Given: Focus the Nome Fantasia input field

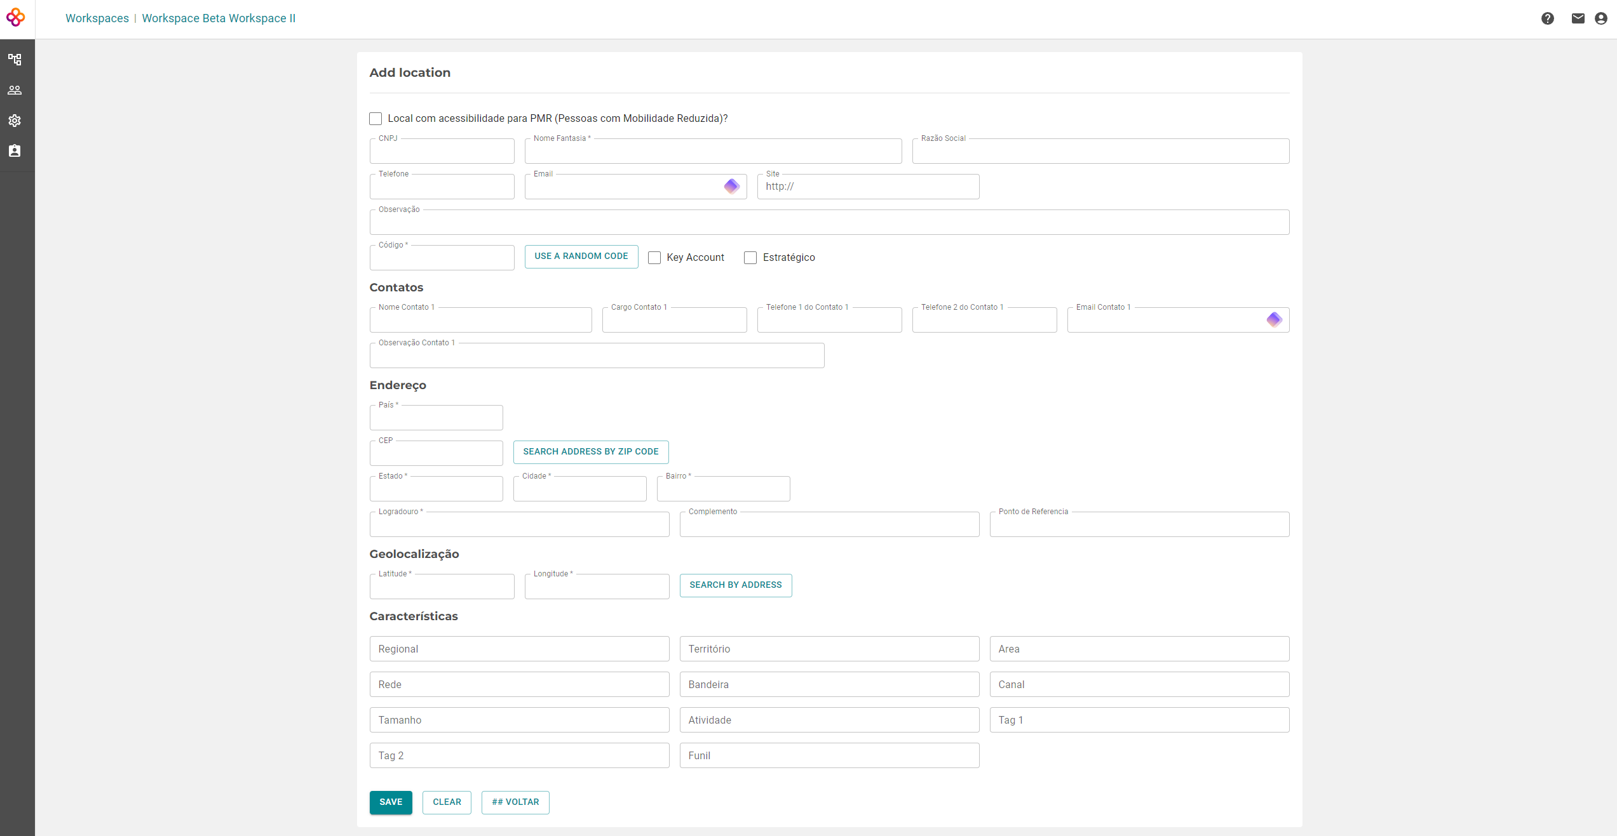Looking at the screenshot, I should tap(712, 152).
